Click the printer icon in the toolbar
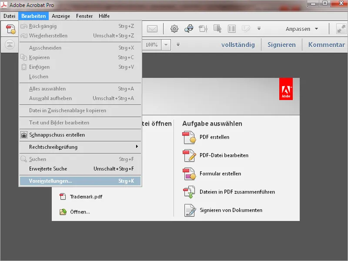The width and height of the screenshot is (348, 261). tap(189, 29)
